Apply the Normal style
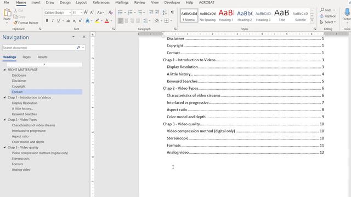The height and width of the screenshot is (197, 351). tap(189, 16)
